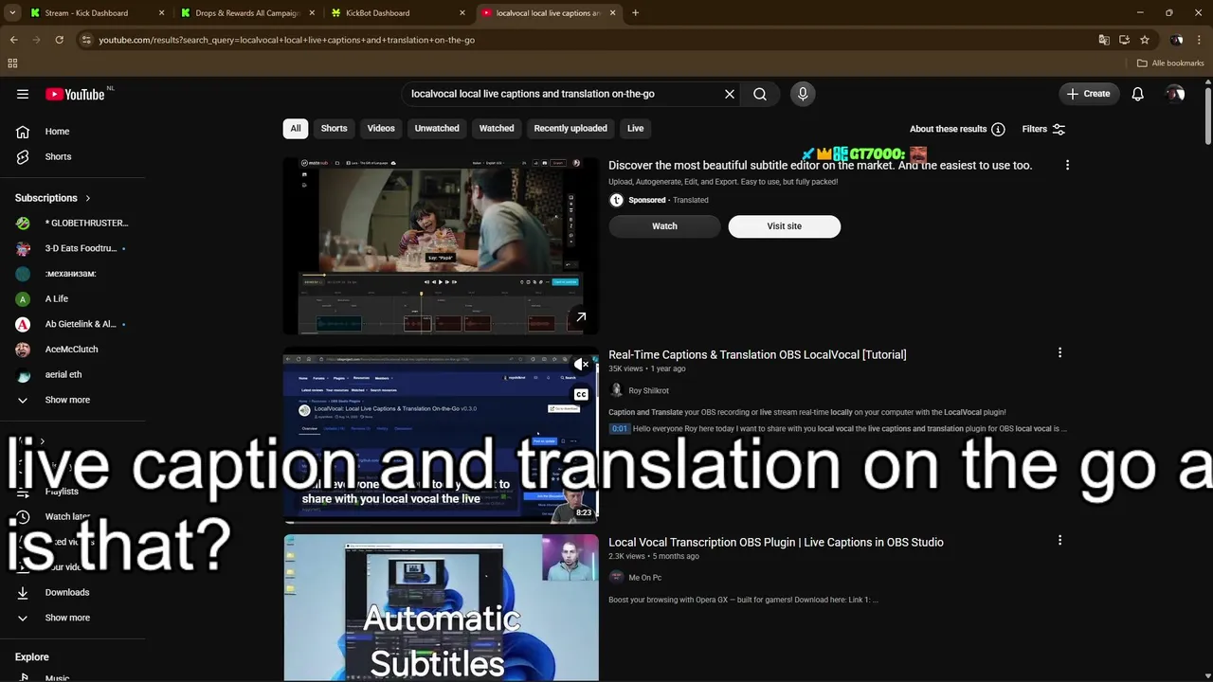Open Roy Shilkrot channel link
The height and width of the screenshot is (682, 1213).
point(648,390)
